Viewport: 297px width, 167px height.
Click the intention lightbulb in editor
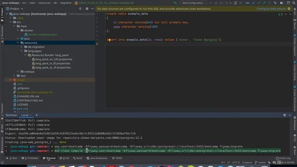[110, 40]
